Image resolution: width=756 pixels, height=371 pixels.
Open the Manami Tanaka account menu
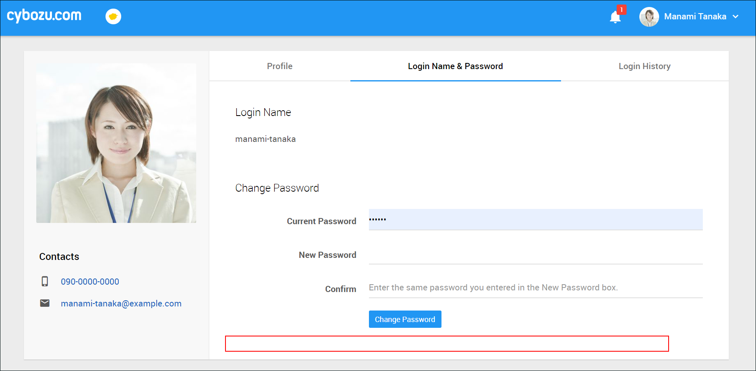click(x=695, y=17)
